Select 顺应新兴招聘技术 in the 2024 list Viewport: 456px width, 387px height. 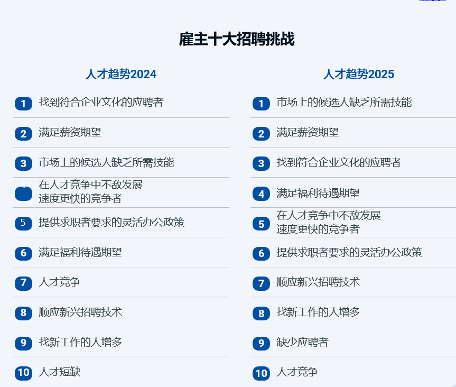[x=80, y=312]
